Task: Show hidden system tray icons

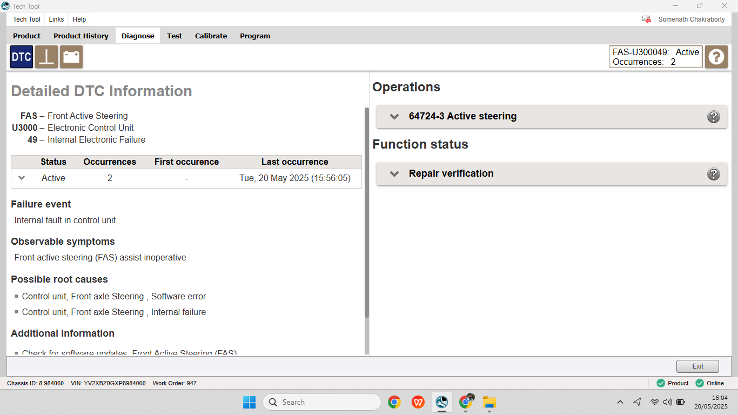Action: [620, 402]
